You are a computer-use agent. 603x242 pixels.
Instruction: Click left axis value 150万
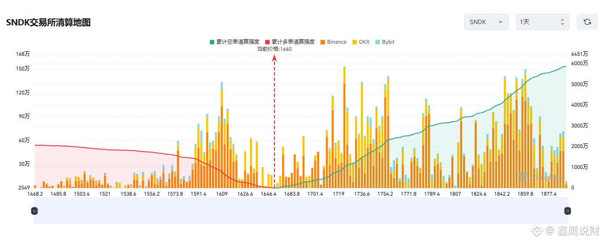[23, 69]
